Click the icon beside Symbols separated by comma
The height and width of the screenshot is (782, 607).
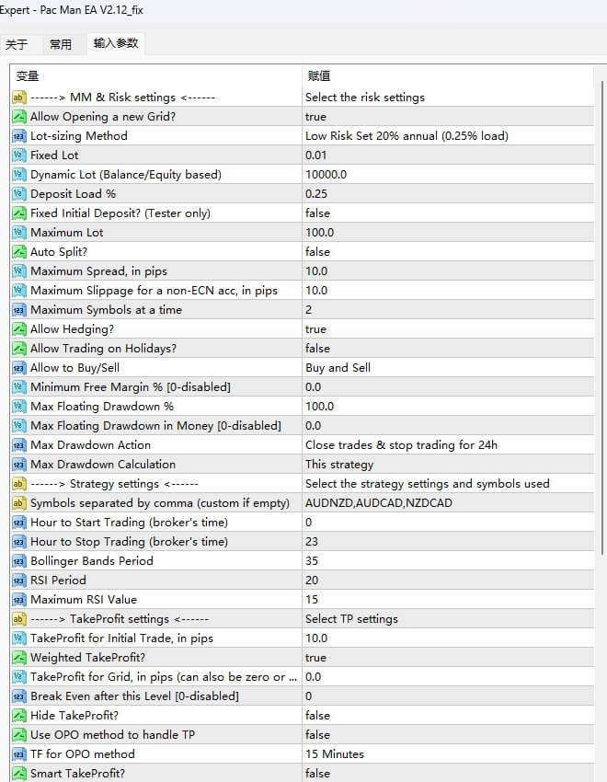coord(19,503)
